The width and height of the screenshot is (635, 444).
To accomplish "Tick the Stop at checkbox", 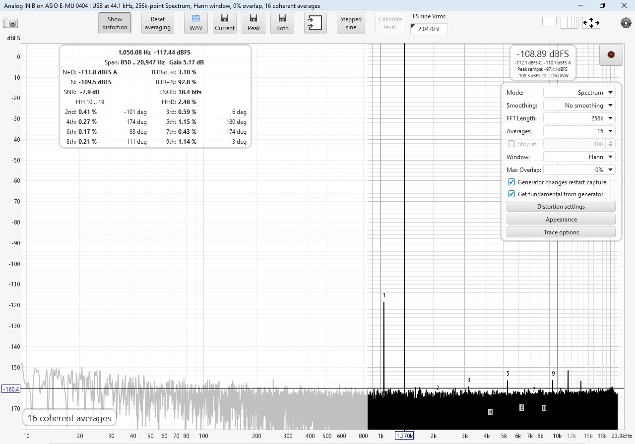I will coord(511,144).
